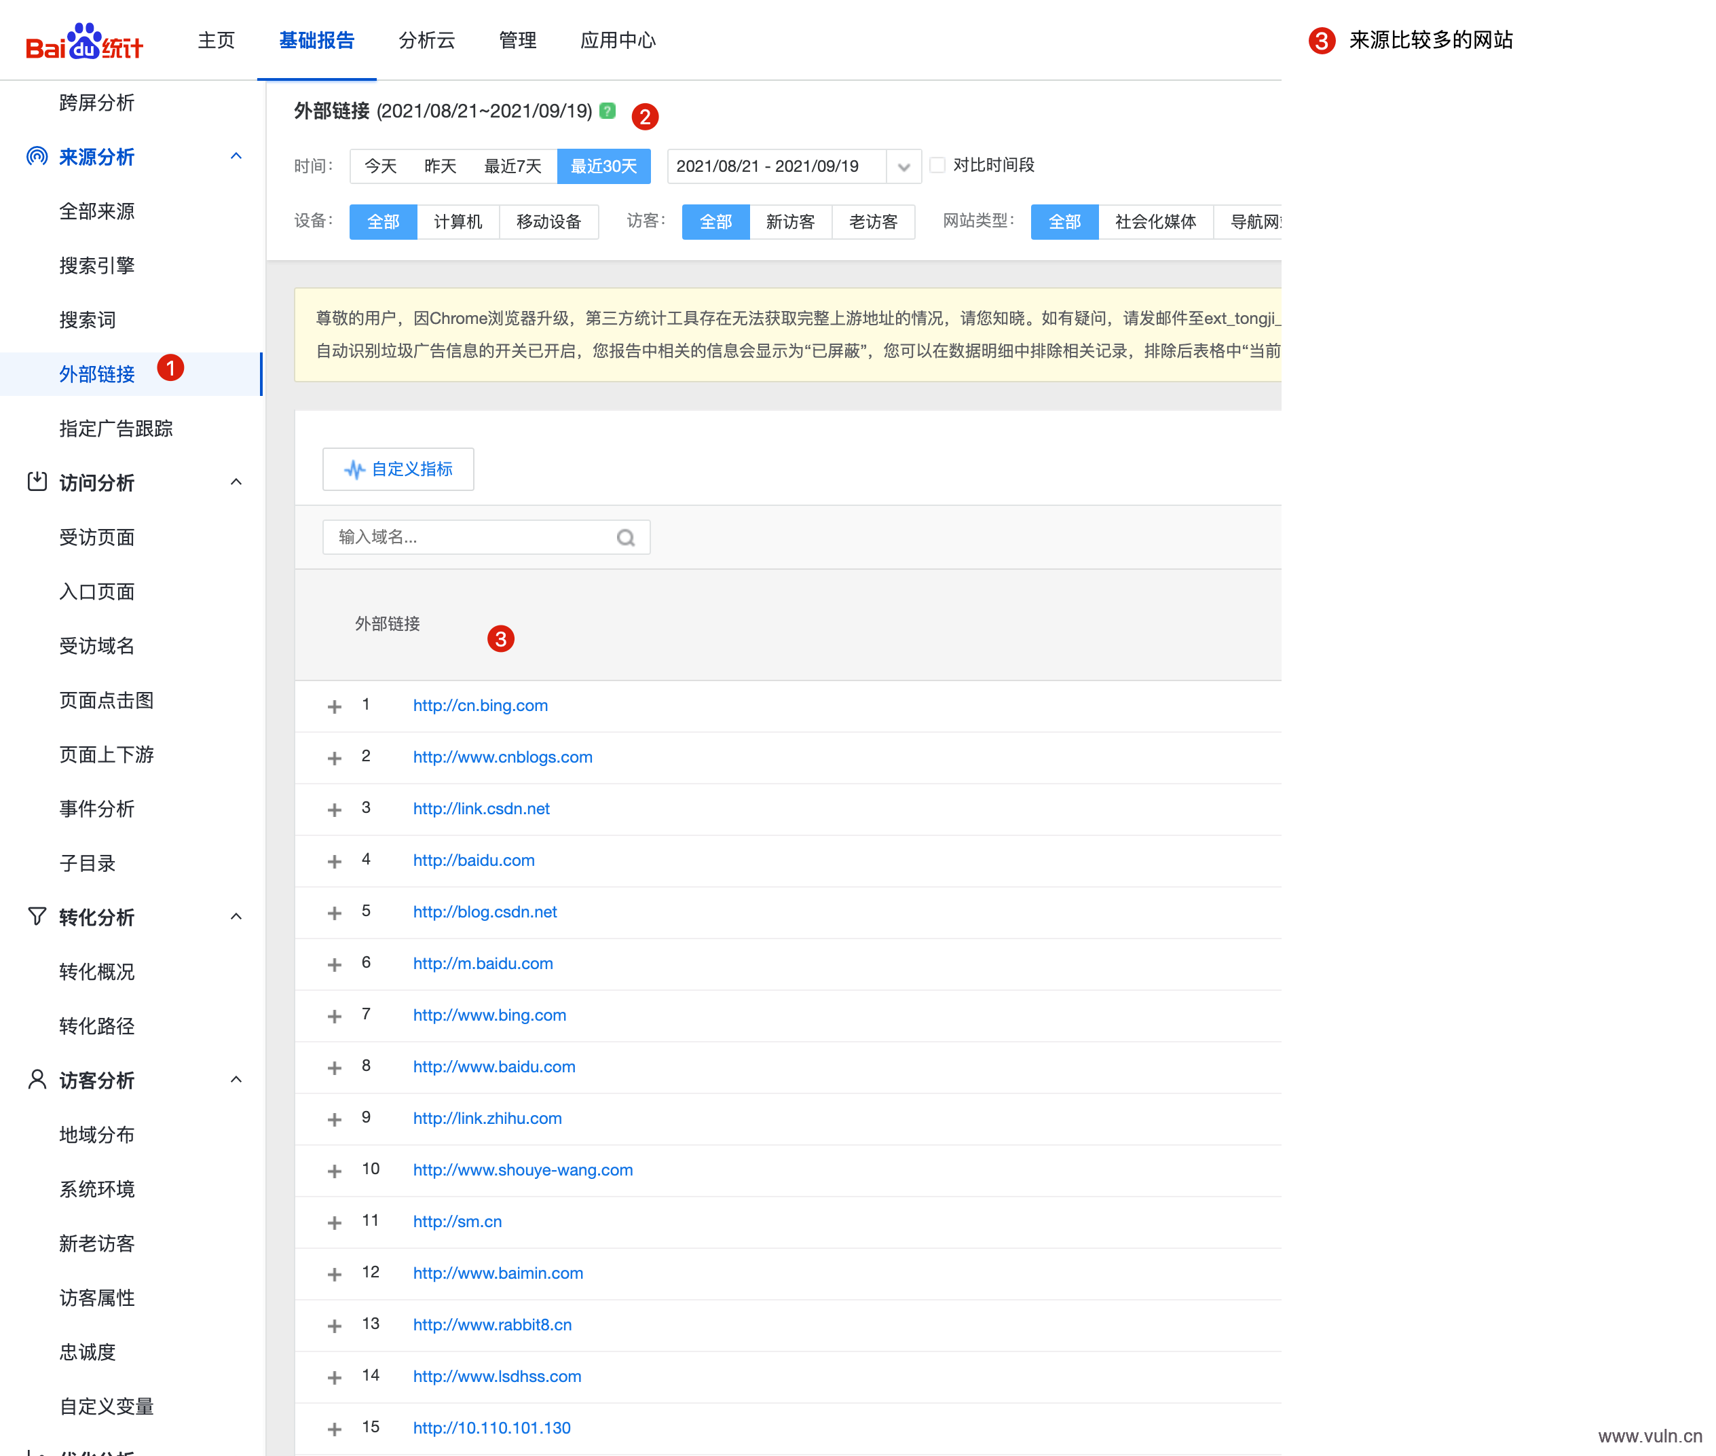Click the 访客分析 person icon
Viewport: 1716px width, 1456px height.
pyautogui.click(x=37, y=1079)
